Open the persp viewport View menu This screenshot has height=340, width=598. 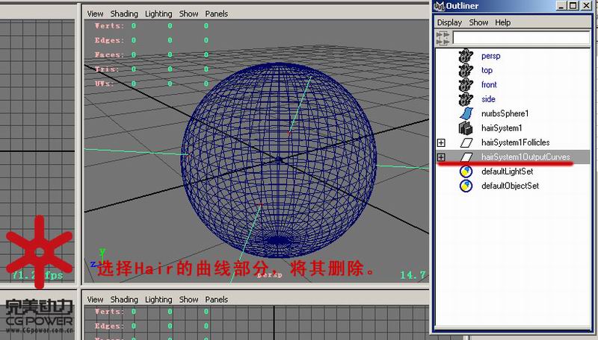[x=95, y=13]
